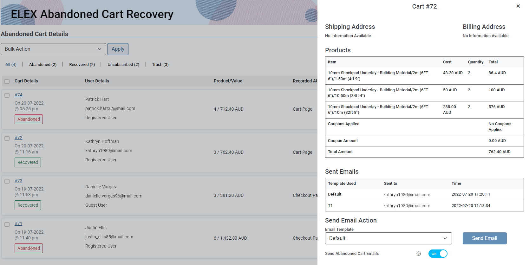Click No Coupons Applied text
The height and width of the screenshot is (265, 529).
click(x=500, y=127)
